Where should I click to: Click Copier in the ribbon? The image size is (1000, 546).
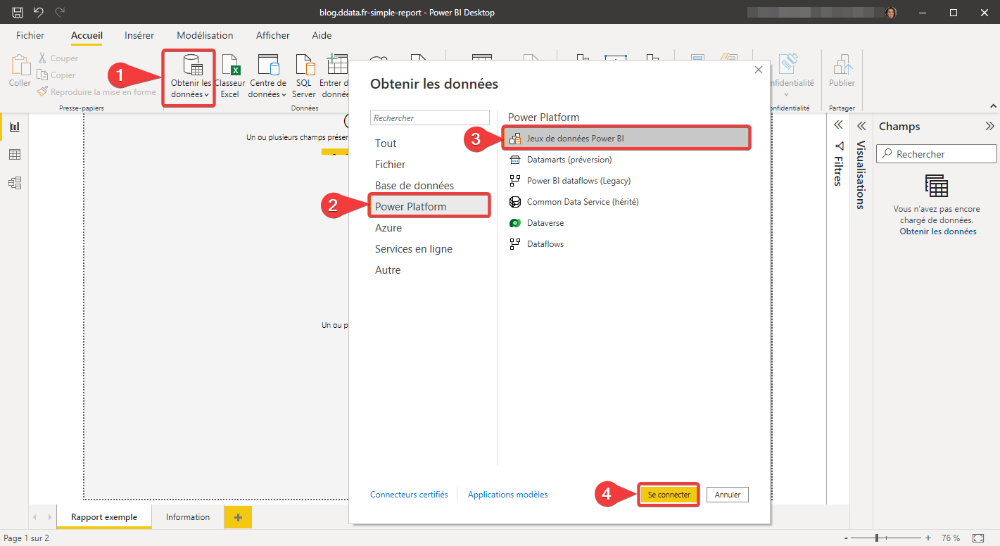tap(56, 75)
